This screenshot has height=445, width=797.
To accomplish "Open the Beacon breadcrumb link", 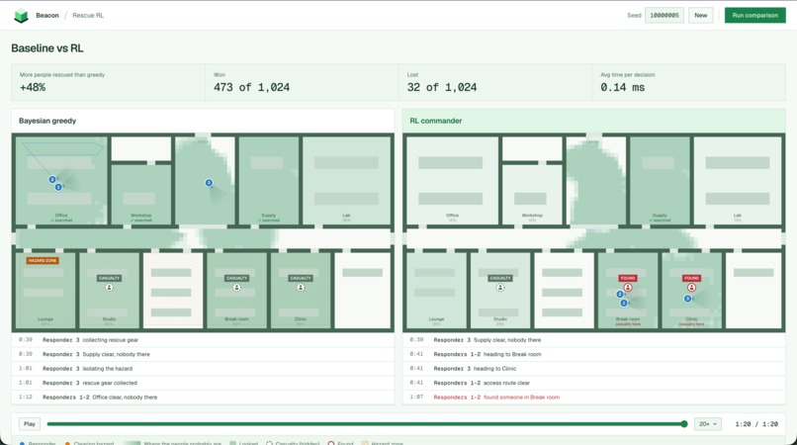I will 47,15.
